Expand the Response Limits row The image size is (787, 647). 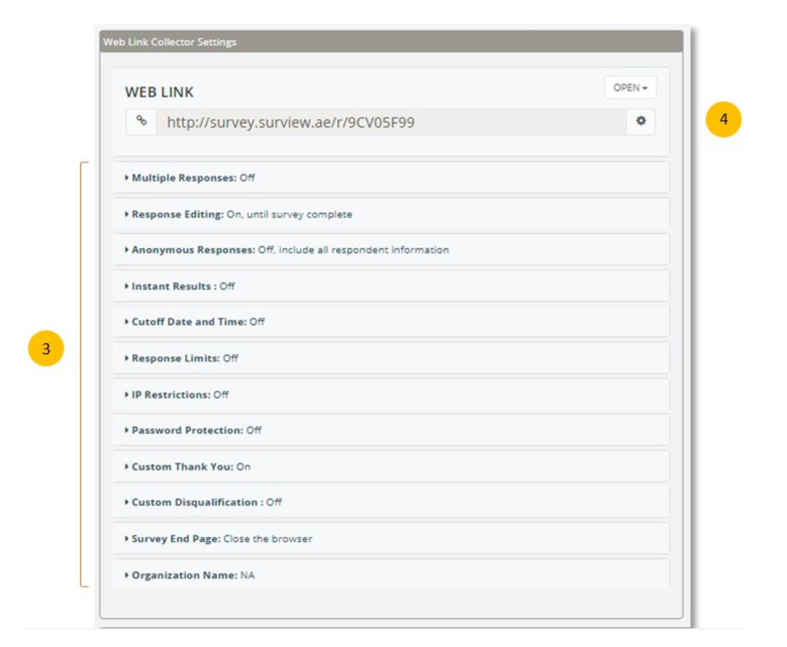coord(184,358)
